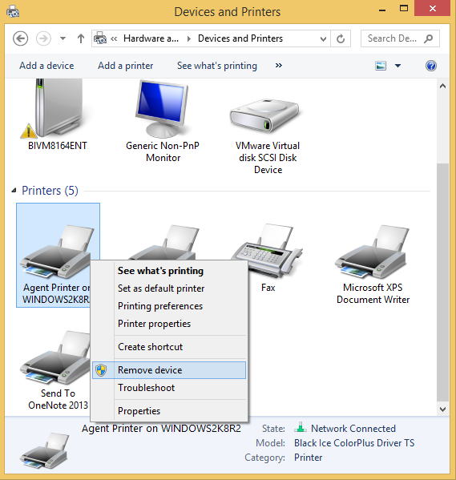
Task: Click the Back navigation arrow
Action: click(21, 39)
